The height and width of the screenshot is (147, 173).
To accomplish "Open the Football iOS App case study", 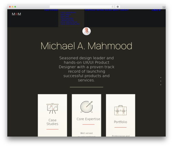I will coord(67,20).
